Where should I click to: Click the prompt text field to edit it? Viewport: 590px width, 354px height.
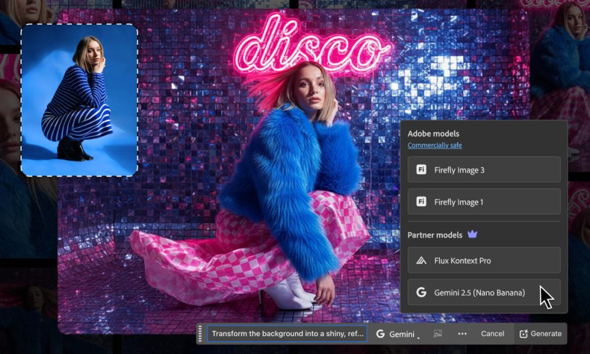(286, 333)
